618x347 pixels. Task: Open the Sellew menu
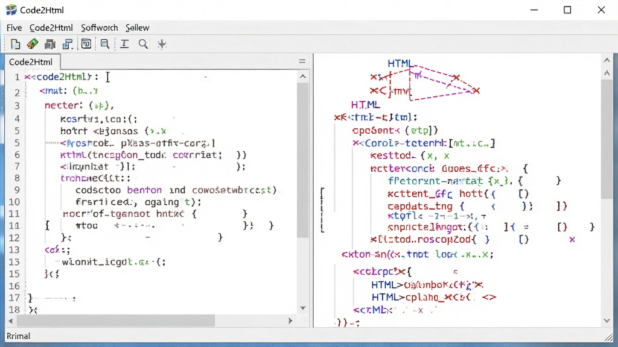(137, 28)
